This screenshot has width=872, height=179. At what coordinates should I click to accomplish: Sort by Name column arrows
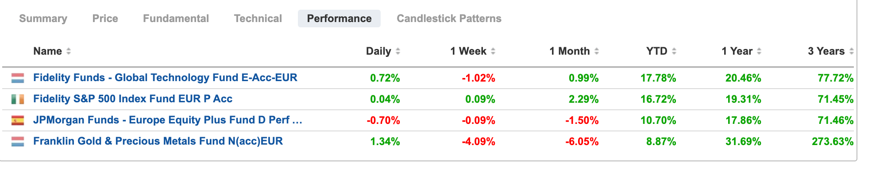69,52
